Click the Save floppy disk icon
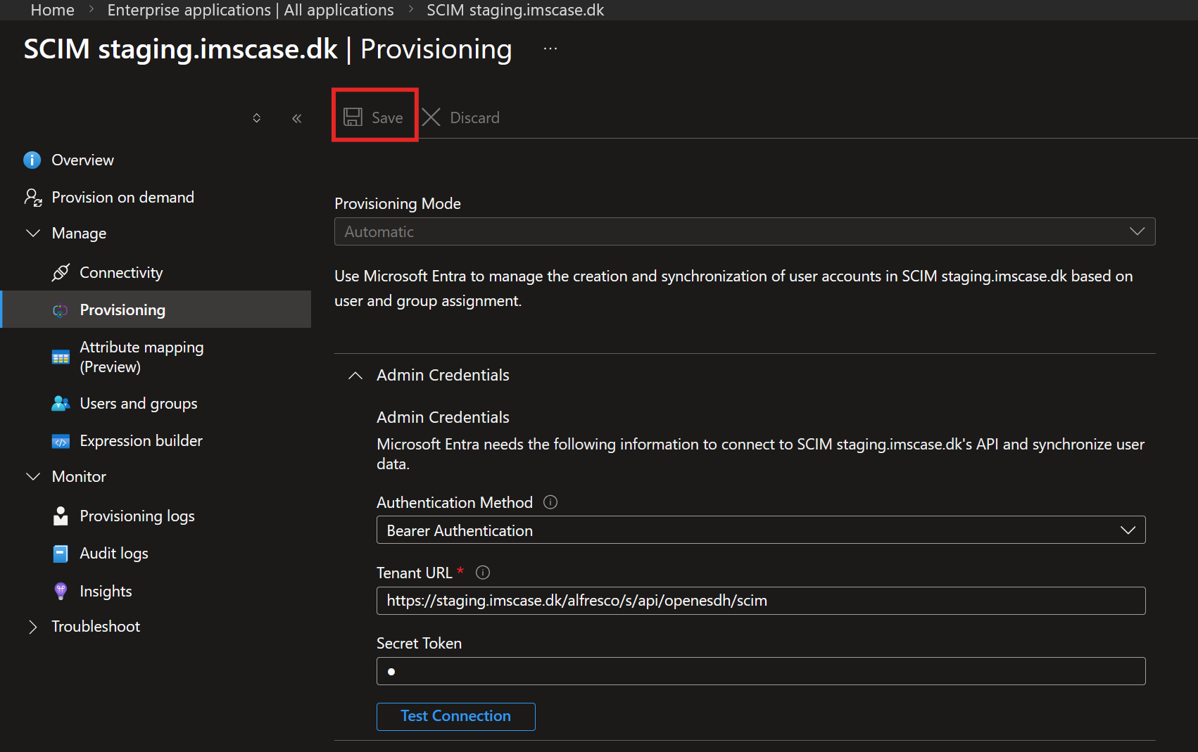Image resolution: width=1198 pixels, height=752 pixels. [x=353, y=117]
